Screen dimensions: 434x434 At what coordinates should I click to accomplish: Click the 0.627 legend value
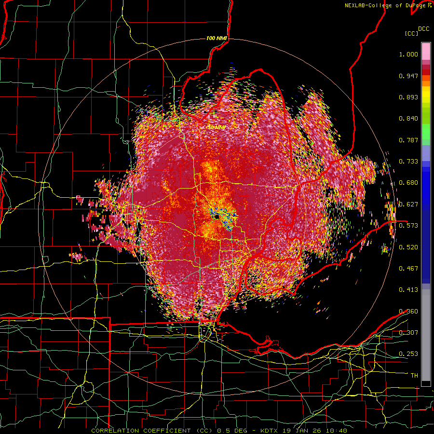[x=408, y=204]
